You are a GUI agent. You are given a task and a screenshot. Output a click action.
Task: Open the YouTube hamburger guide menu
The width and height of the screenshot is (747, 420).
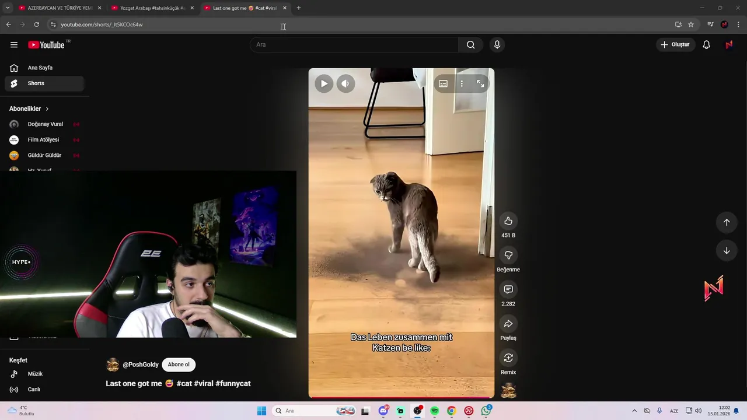click(14, 45)
